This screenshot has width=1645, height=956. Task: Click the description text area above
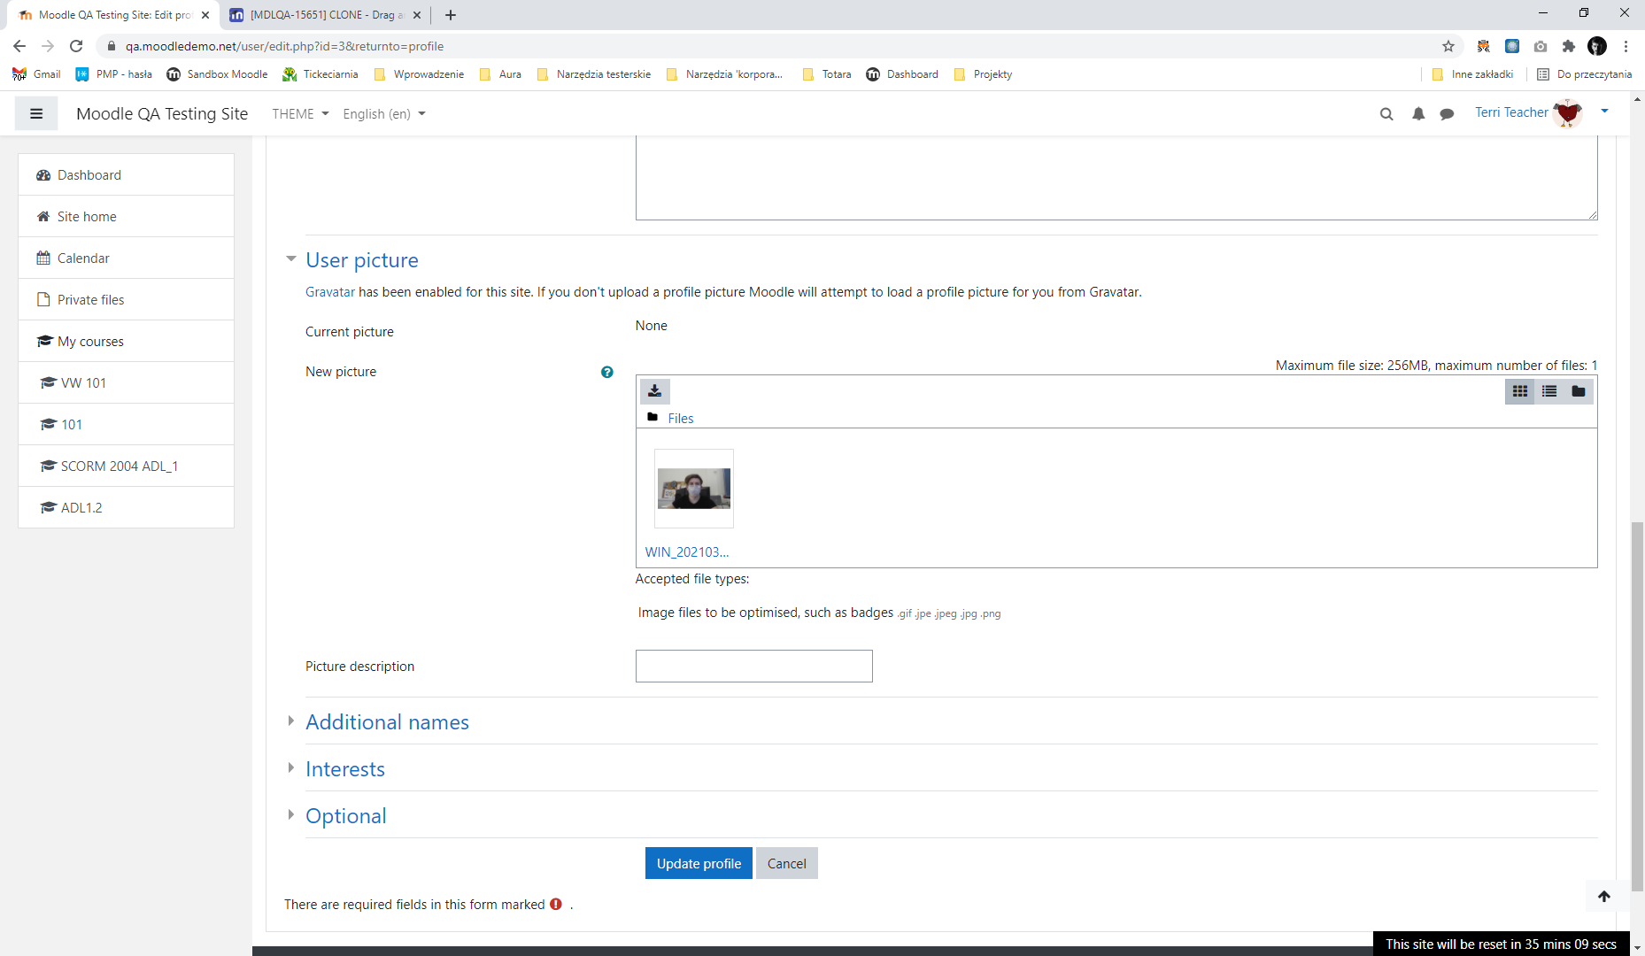tap(1116, 178)
